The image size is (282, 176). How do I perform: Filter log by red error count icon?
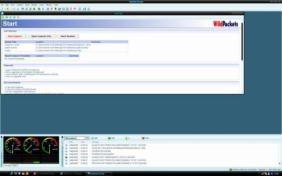[x=143, y=138]
